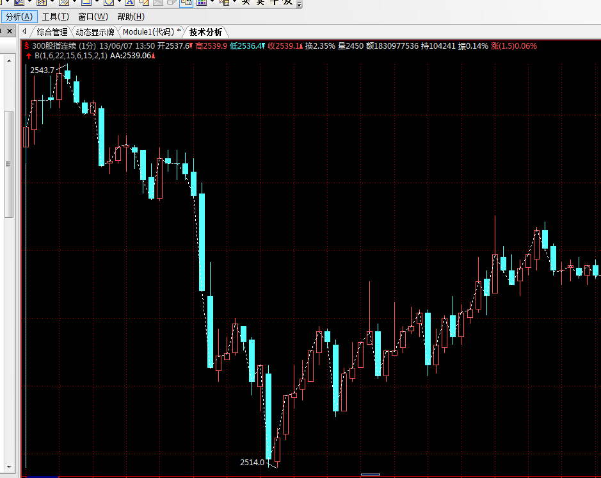This screenshot has height=478, width=601.
Task: Select the eraser icon in the toolbar
Action: coord(171,3)
